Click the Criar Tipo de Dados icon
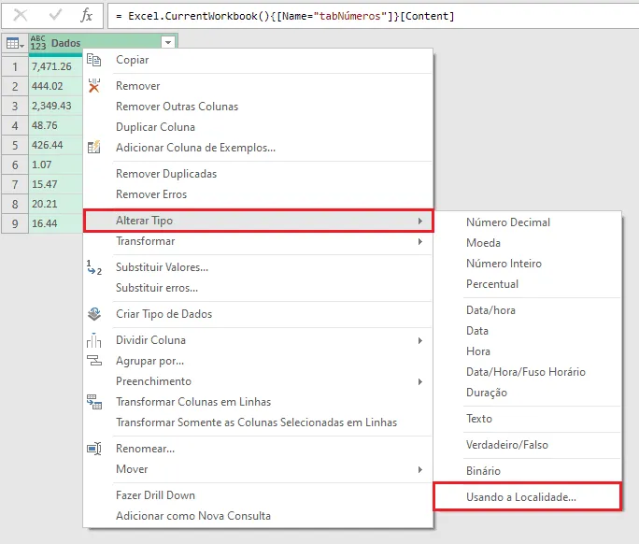 tap(94, 314)
